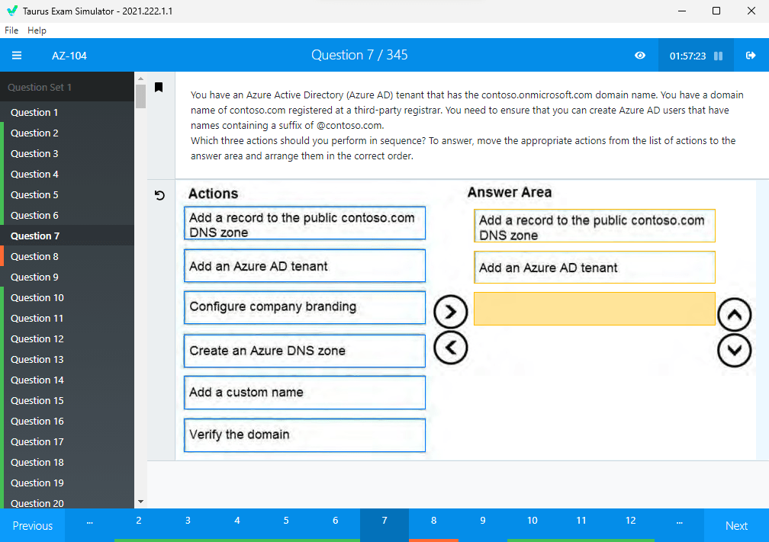
Task: Select 'Add an Azure AD tenant' in Actions list
Action: (x=304, y=265)
